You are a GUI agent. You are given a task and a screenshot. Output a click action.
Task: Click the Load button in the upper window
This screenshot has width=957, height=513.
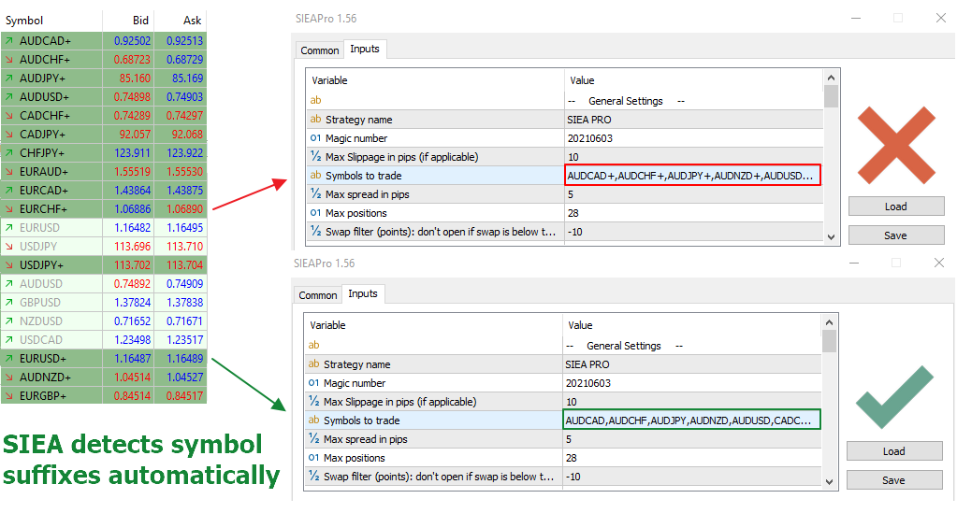coord(896,207)
